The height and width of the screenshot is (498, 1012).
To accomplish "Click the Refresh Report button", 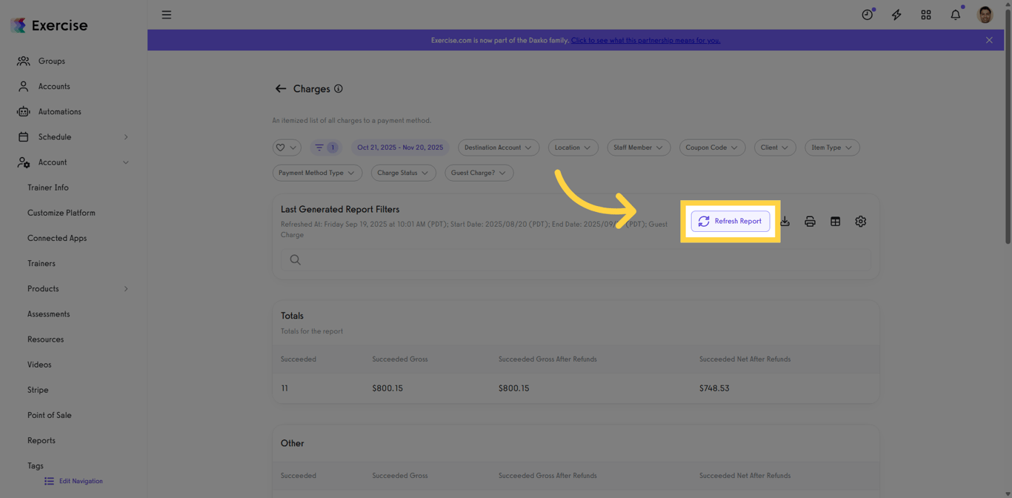I will point(730,221).
